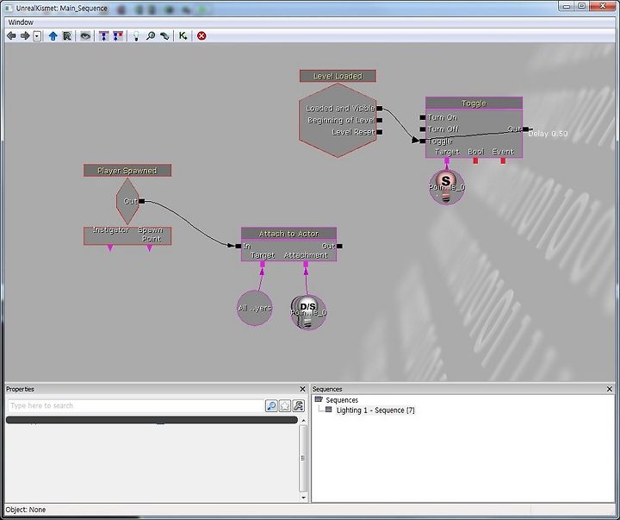620x520 pixels.
Task: Select the Level Loaded event title
Action: click(338, 76)
